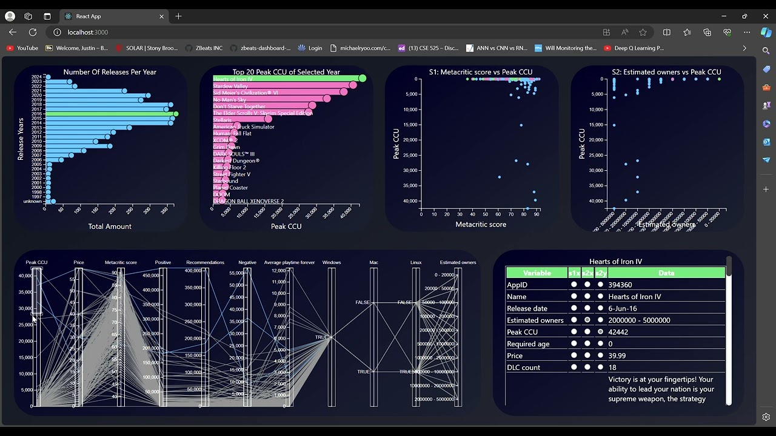The height and width of the screenshot is (436, 776).
Task: Open the Favorites list icon
Action: click(687, 32)
